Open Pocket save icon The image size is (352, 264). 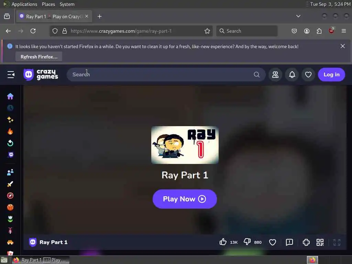click(x=294, y=31)
